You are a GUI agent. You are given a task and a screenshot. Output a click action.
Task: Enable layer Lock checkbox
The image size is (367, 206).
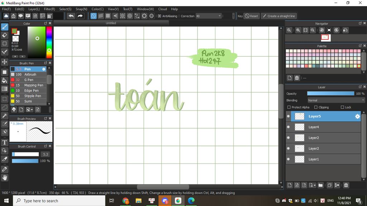[x=342, y=107]
